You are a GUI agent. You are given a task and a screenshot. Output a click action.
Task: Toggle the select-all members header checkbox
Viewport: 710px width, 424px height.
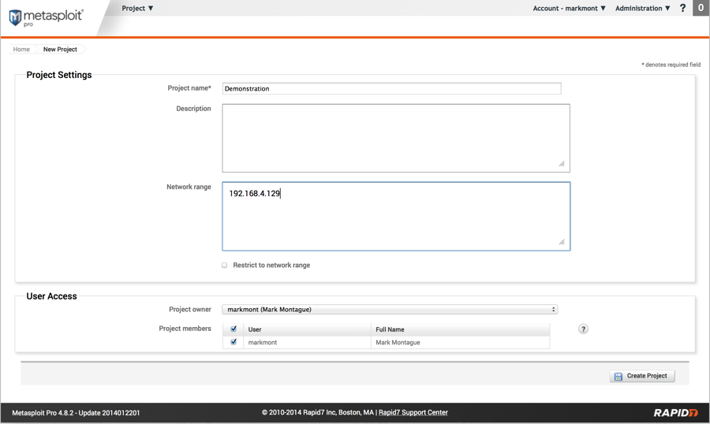point(234,329)
